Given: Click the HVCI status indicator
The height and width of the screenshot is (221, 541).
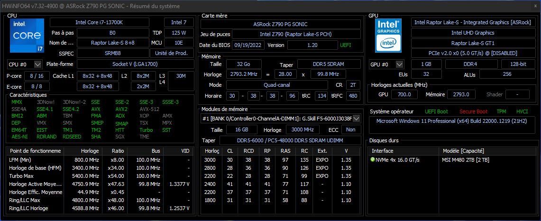Looking at the screenshot, I should click(x=522, y=111).
